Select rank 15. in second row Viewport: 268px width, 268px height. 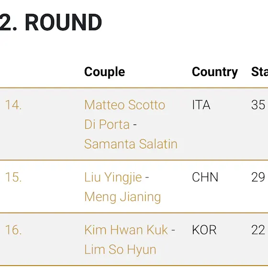[x=13, y=177]
